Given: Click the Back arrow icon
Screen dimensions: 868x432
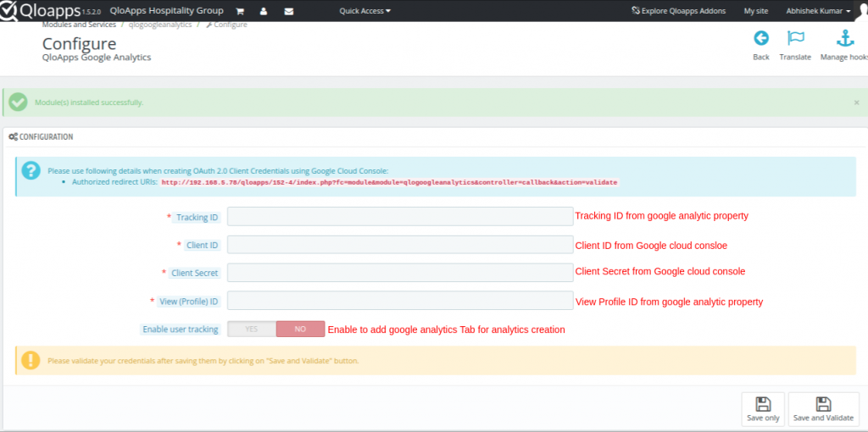Looking at the screenshot, I should (761, 38).
